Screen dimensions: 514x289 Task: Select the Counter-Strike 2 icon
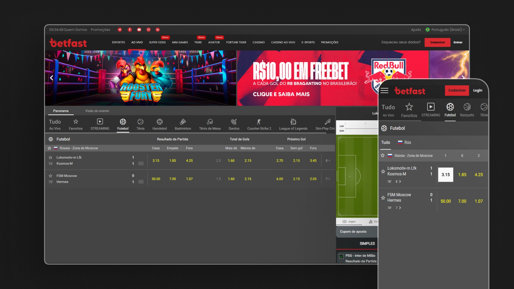click(x=259, y=122)
